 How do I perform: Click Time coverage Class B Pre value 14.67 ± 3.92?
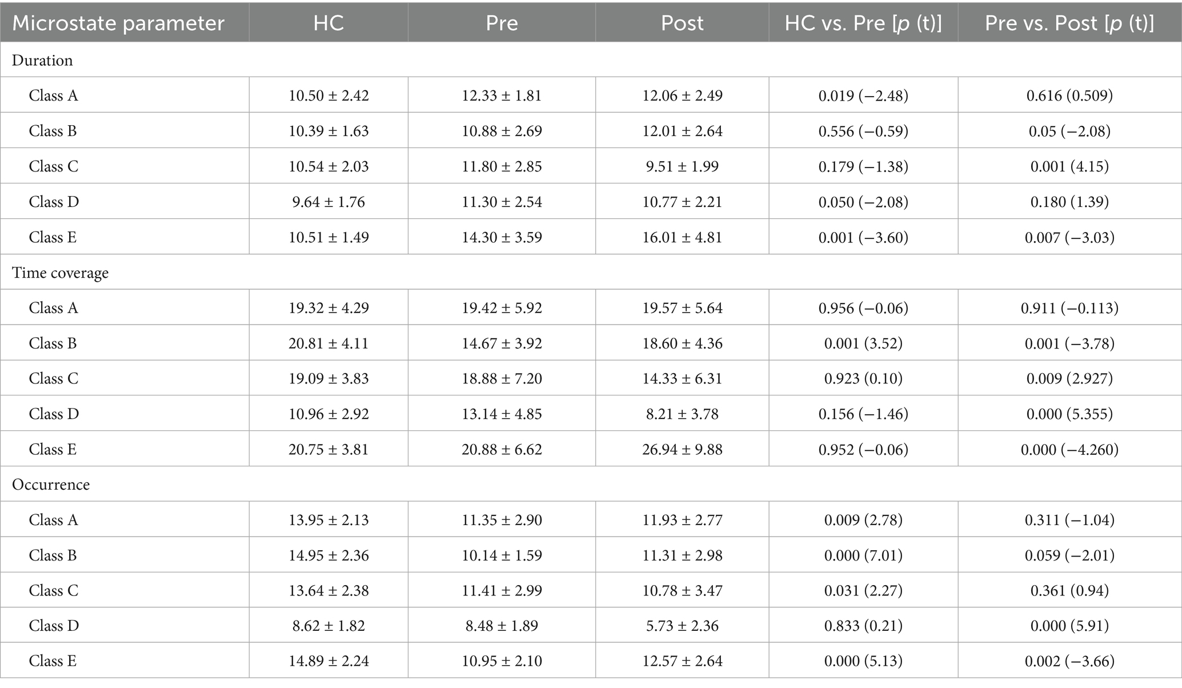click(x=502, y=343)
